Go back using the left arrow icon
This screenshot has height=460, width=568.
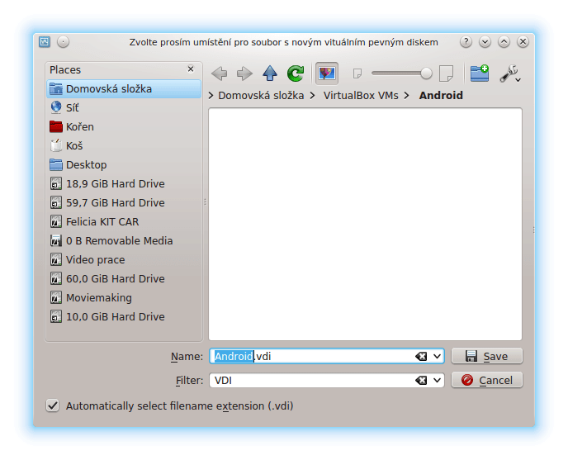[219, 74]
